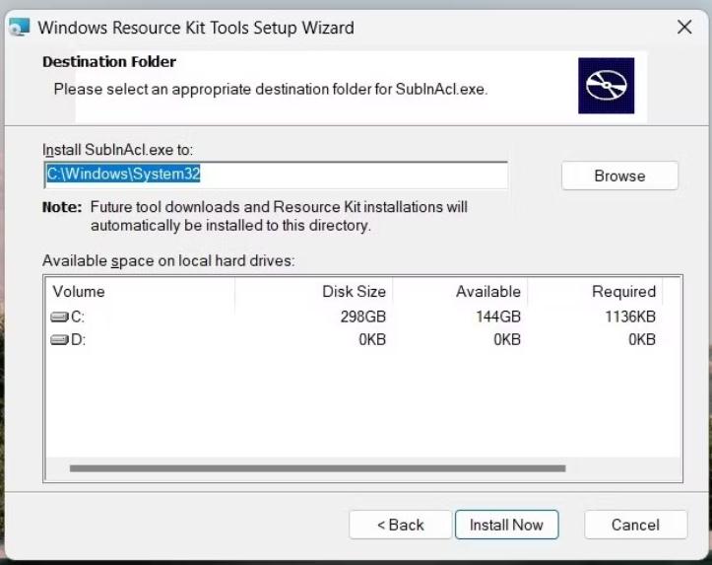
Task: Select the 144GB available space cell
Action: point(497,317)
